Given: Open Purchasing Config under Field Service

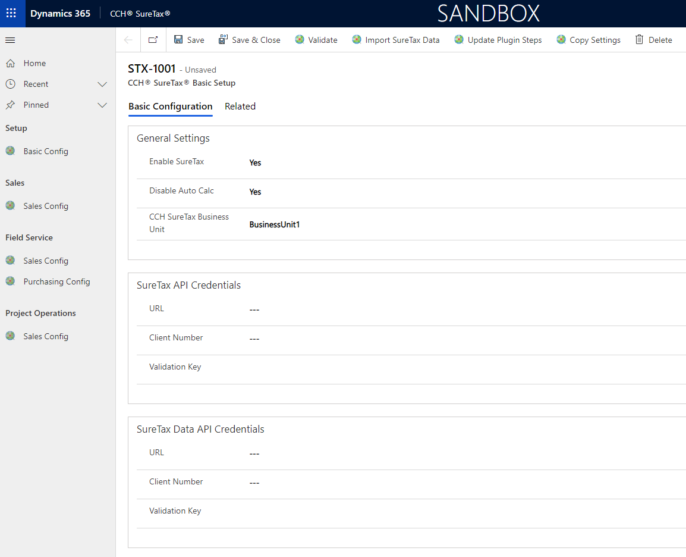Looking at the screenshot, I should click(x=57, y=282).
